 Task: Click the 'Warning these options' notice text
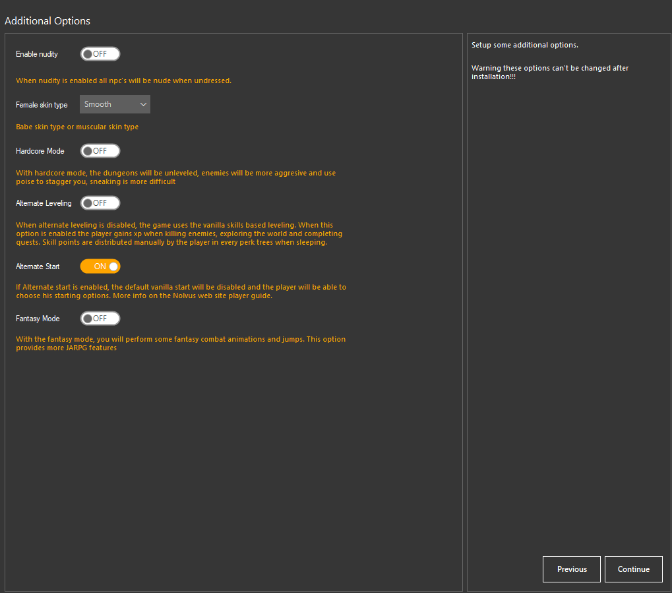(550, 72)
